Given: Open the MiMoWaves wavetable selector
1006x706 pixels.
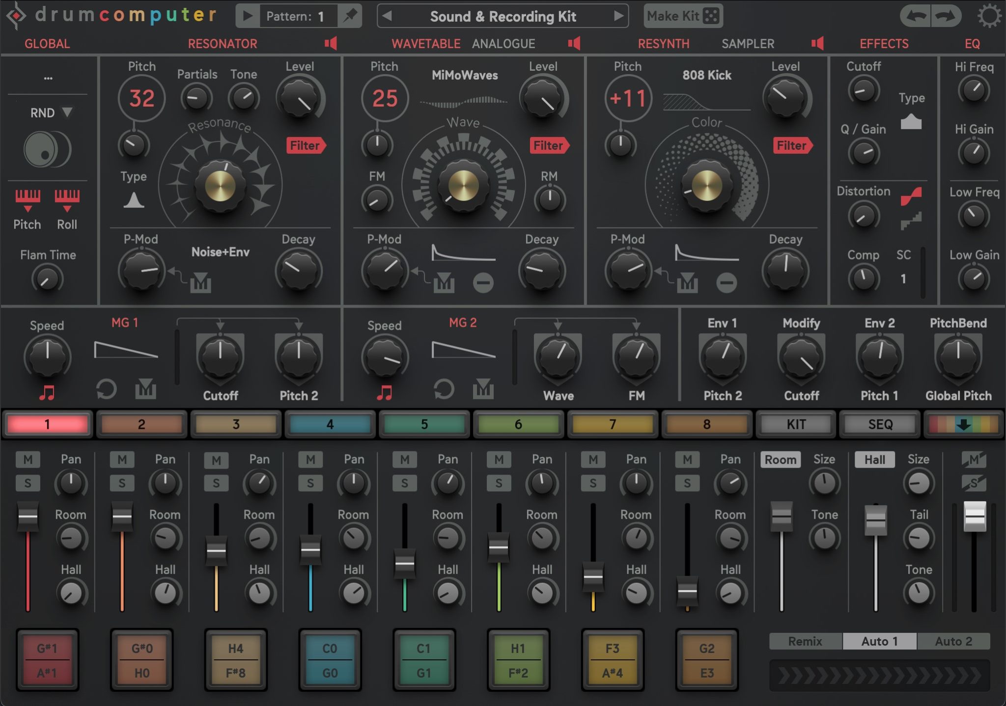Looking at the screenshot, I should 465,75.
